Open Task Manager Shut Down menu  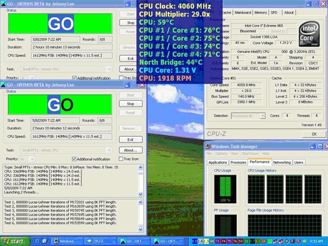point(250,153)
